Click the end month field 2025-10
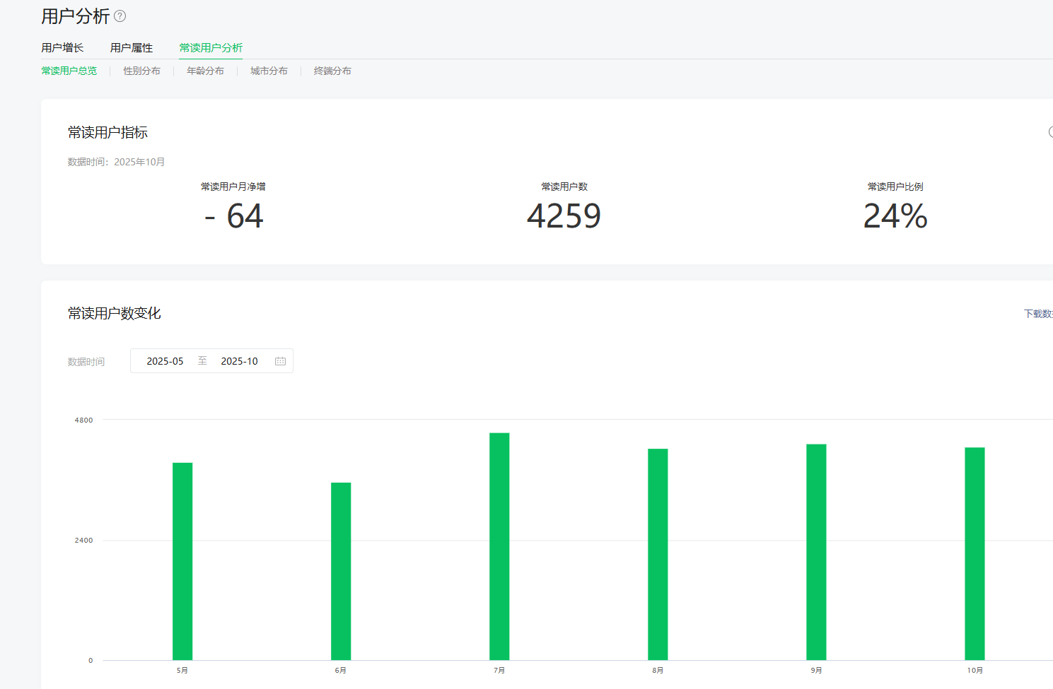Screen dimensions: 1053x689 [239, 361]
